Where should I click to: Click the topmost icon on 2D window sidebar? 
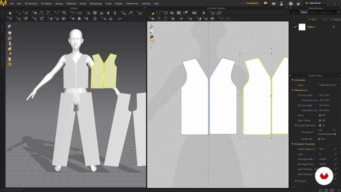(151, 27)
